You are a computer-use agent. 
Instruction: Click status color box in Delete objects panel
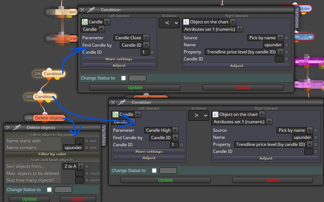63,190
